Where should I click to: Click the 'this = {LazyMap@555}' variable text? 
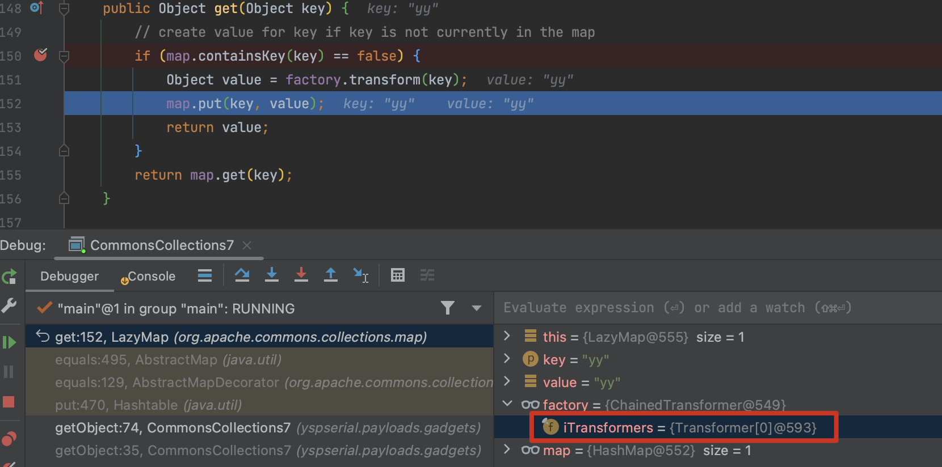pyautogui.click(x=615, y=337)
